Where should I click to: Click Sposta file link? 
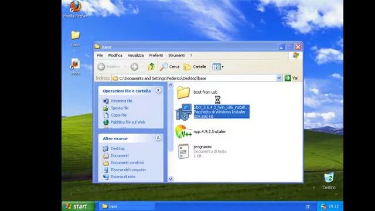pos(120,108)
